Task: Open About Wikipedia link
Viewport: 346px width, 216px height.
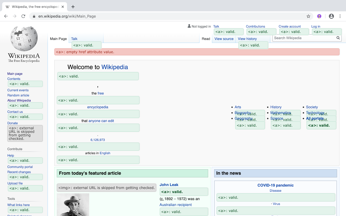Action: pos(19,100)
